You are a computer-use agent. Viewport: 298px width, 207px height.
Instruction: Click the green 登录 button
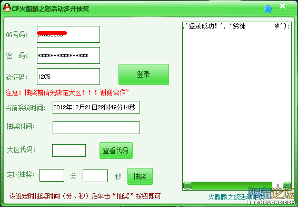pos(144,74)
